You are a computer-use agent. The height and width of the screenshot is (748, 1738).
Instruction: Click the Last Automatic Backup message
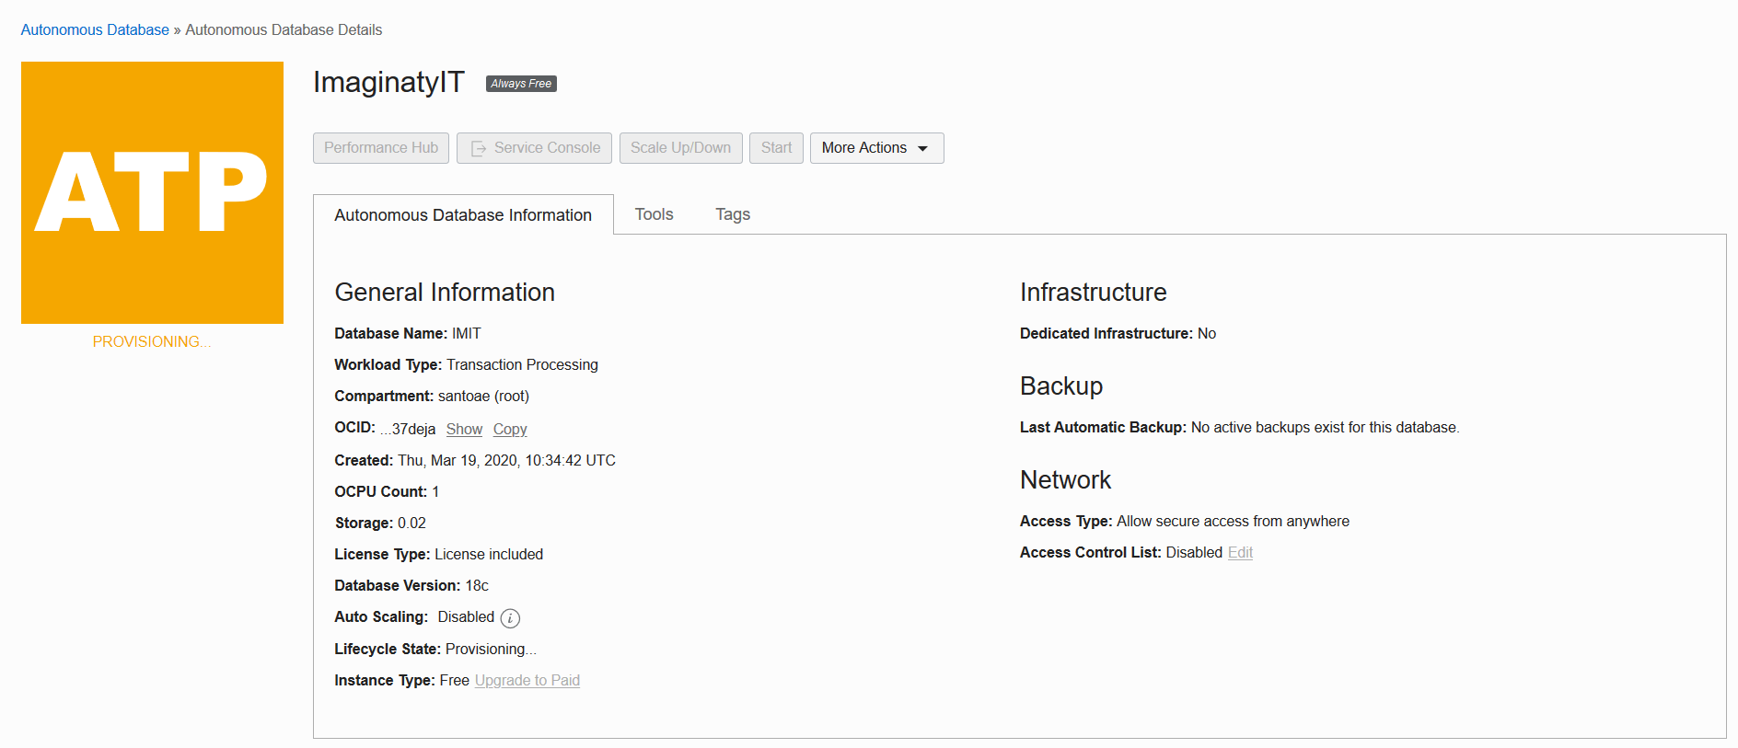1325,427
